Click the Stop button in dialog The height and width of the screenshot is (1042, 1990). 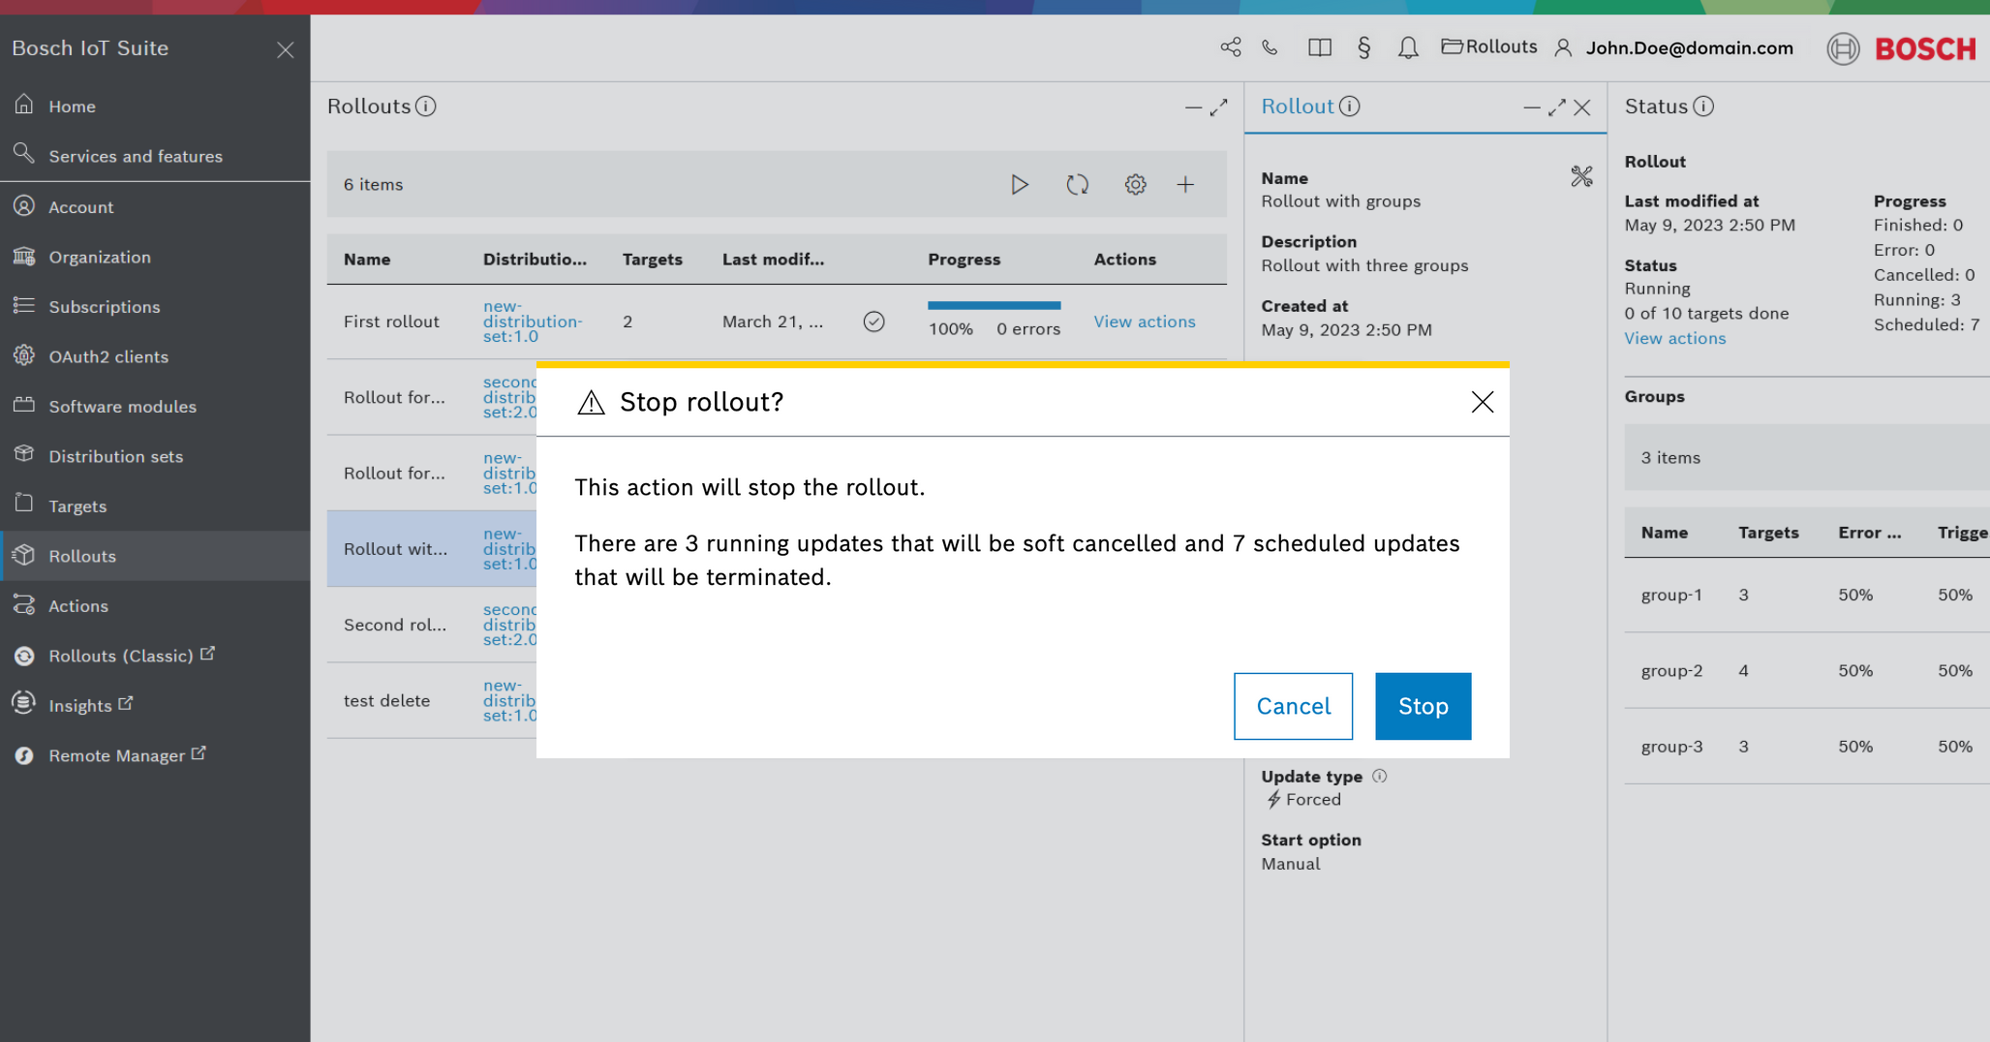pos(1423,706)
